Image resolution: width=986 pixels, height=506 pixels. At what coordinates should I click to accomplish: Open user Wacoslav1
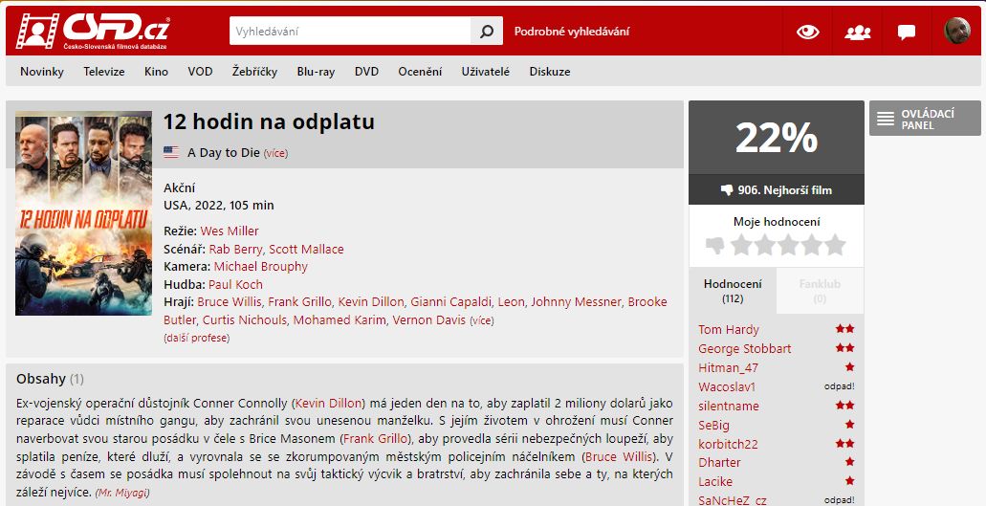727,386
